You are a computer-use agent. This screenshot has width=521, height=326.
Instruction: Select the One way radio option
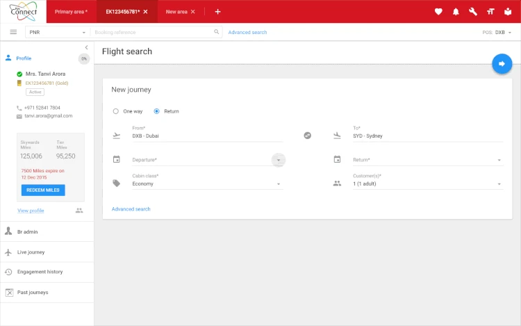click(116, 111)
